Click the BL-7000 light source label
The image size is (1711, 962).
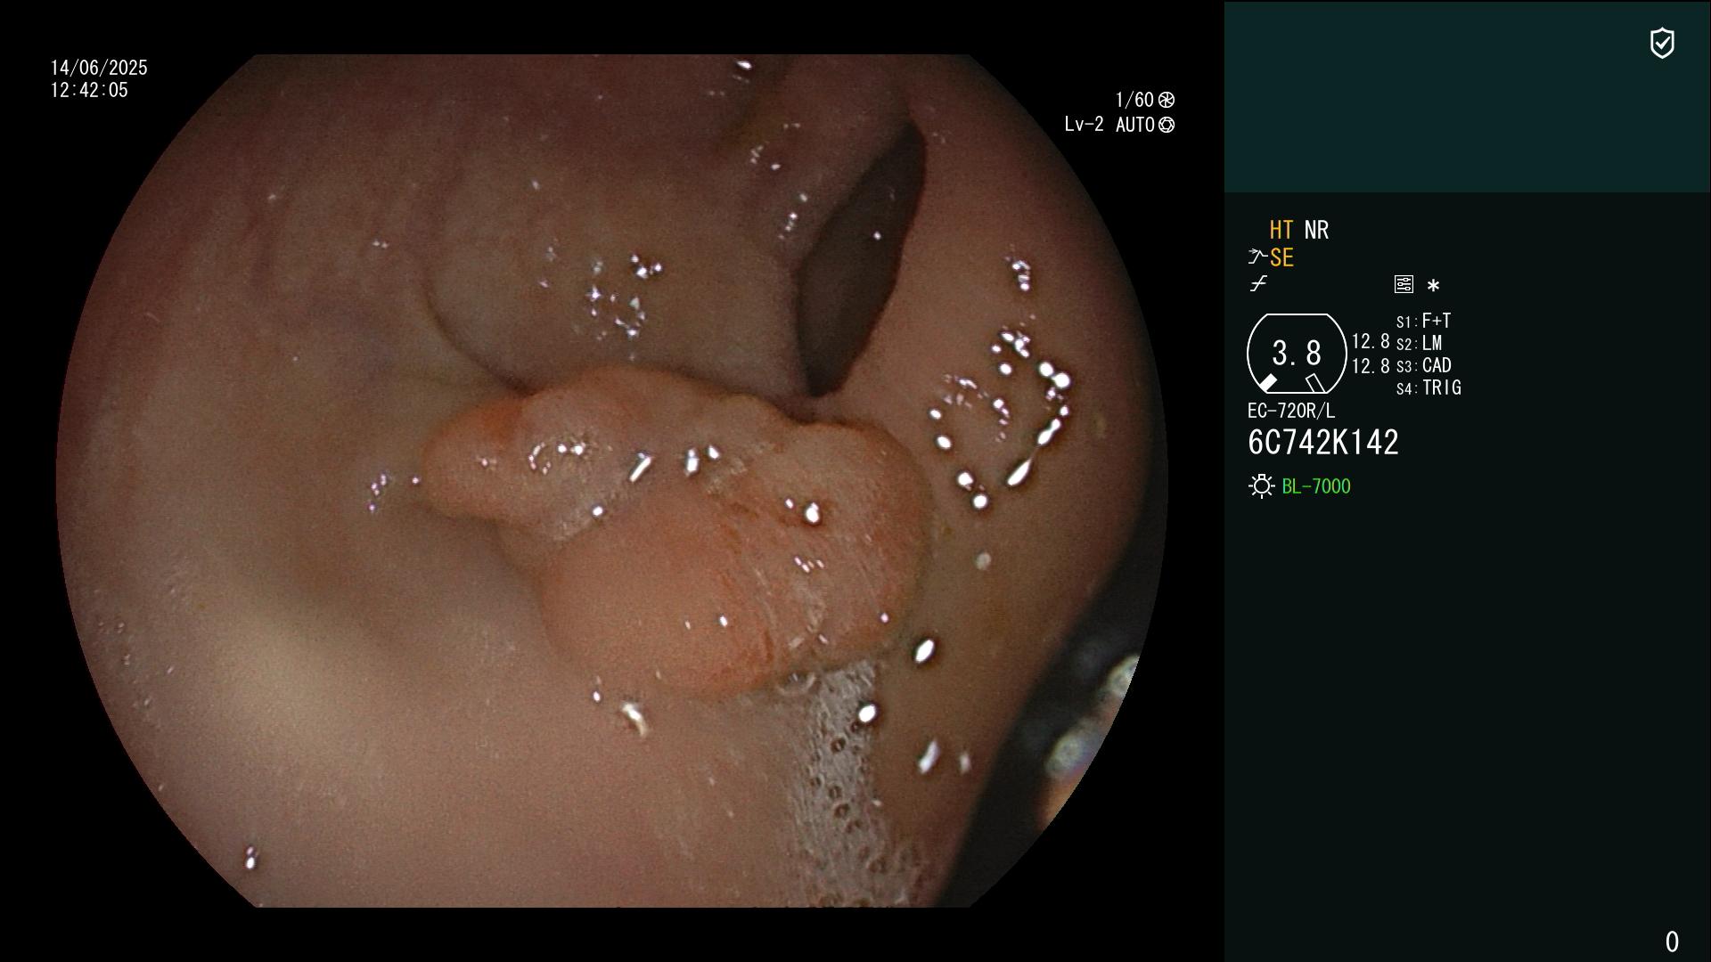coord(1316,486)
